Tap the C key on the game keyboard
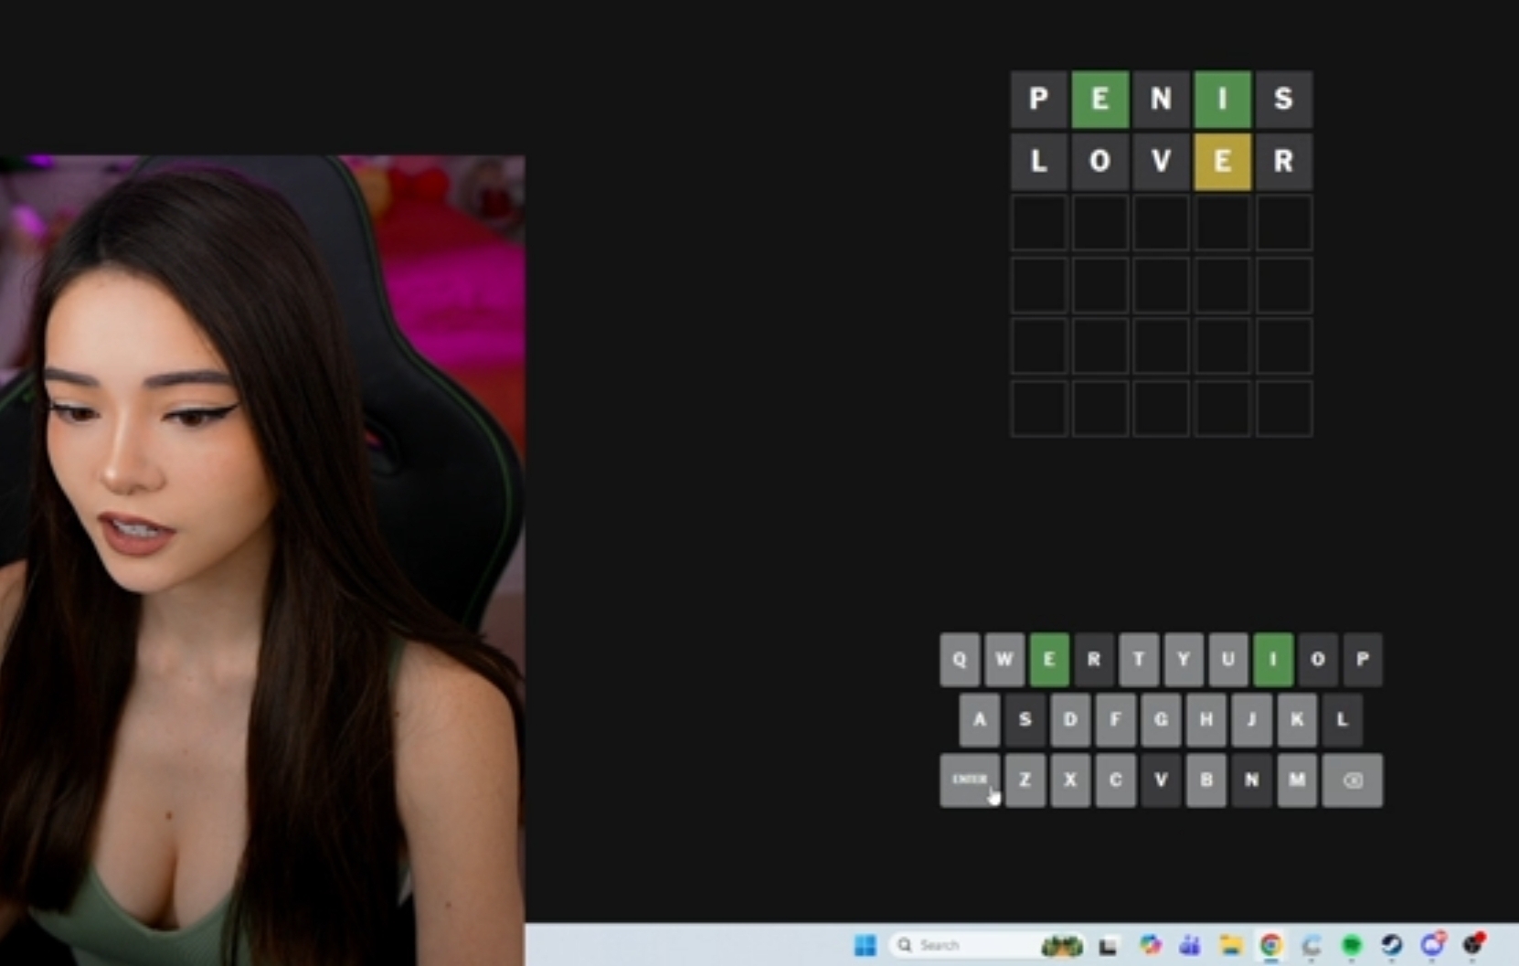This screenshot has width=1519, height=966. tap(1115, 780)
